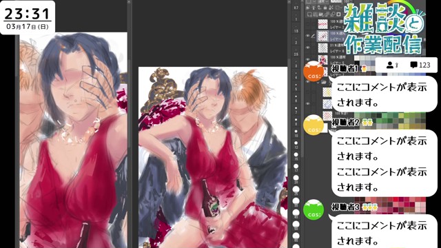The image size is (441, 248).
Task: Select the selected layer's thumbnail with pen icon
Action: click(323, 36)
